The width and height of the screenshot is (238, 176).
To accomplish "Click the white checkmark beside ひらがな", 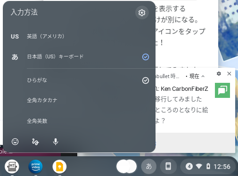I will point(146,80).
